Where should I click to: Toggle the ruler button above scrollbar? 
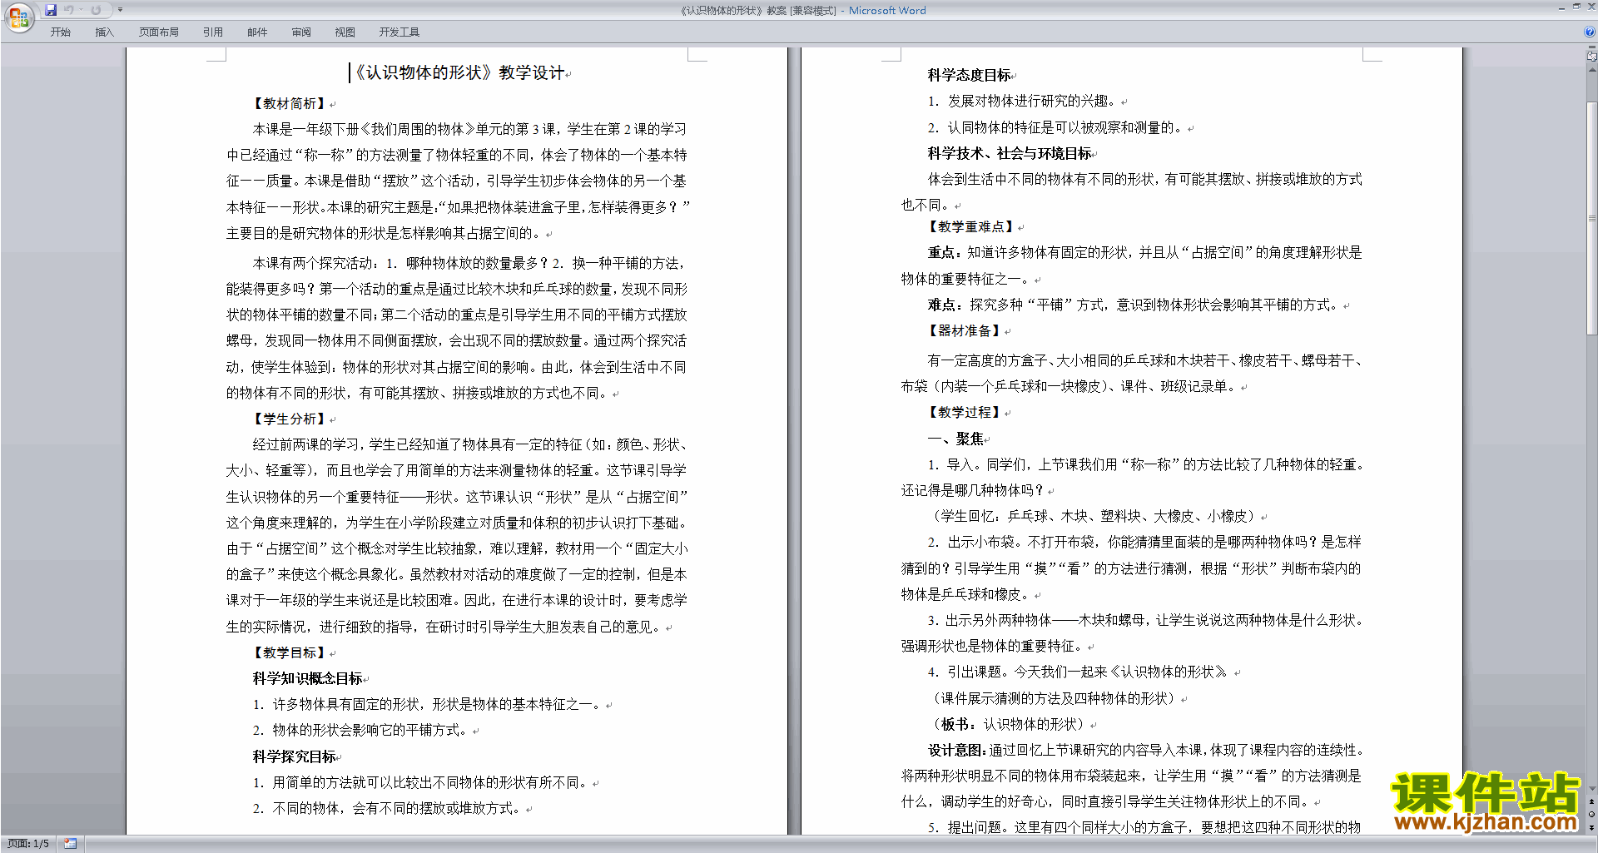pos(1591,57)
